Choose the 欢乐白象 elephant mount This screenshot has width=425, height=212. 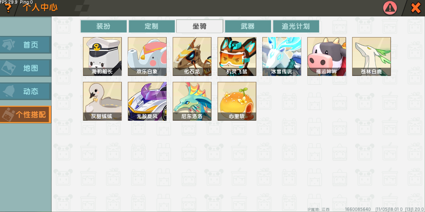pyautogui.click(x=147, y=57)
